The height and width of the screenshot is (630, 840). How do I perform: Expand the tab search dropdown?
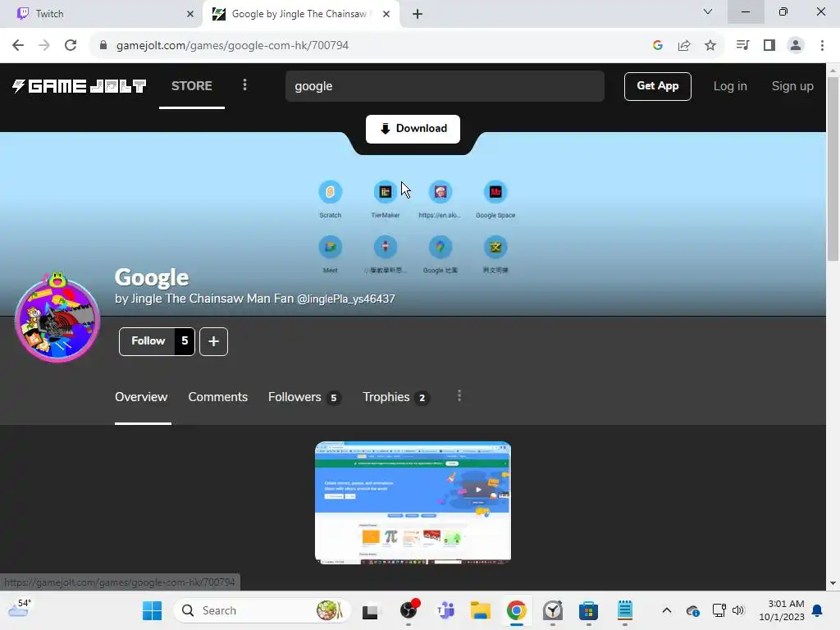point(708,11)
